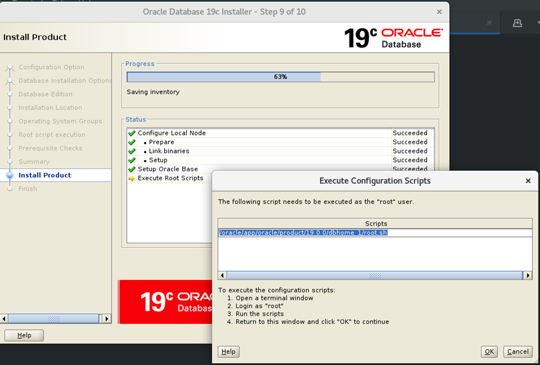Click the scripts list horizontal scrollbar thumb

[375, 275]
